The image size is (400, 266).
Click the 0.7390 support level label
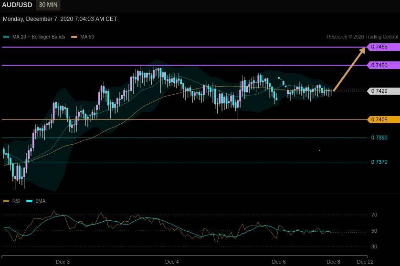(x=379, y=138)
